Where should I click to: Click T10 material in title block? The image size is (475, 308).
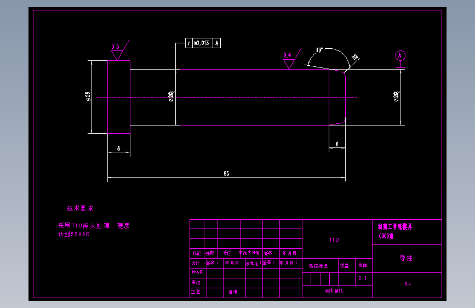coord(334,240)
